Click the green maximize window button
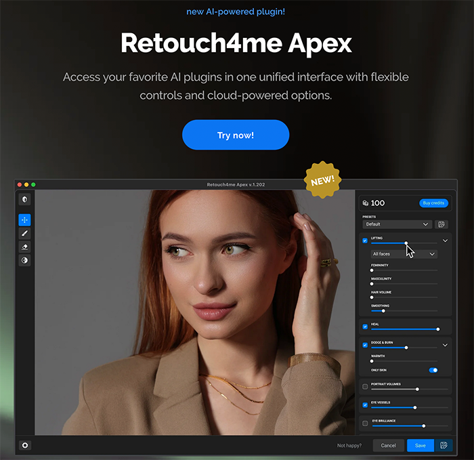Viewport: 474px width, 460px height. click(x=34, y=184)
